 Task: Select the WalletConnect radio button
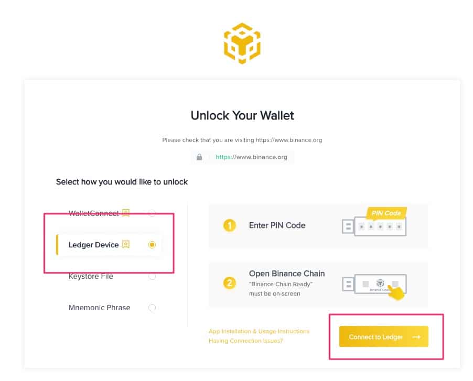152,213
